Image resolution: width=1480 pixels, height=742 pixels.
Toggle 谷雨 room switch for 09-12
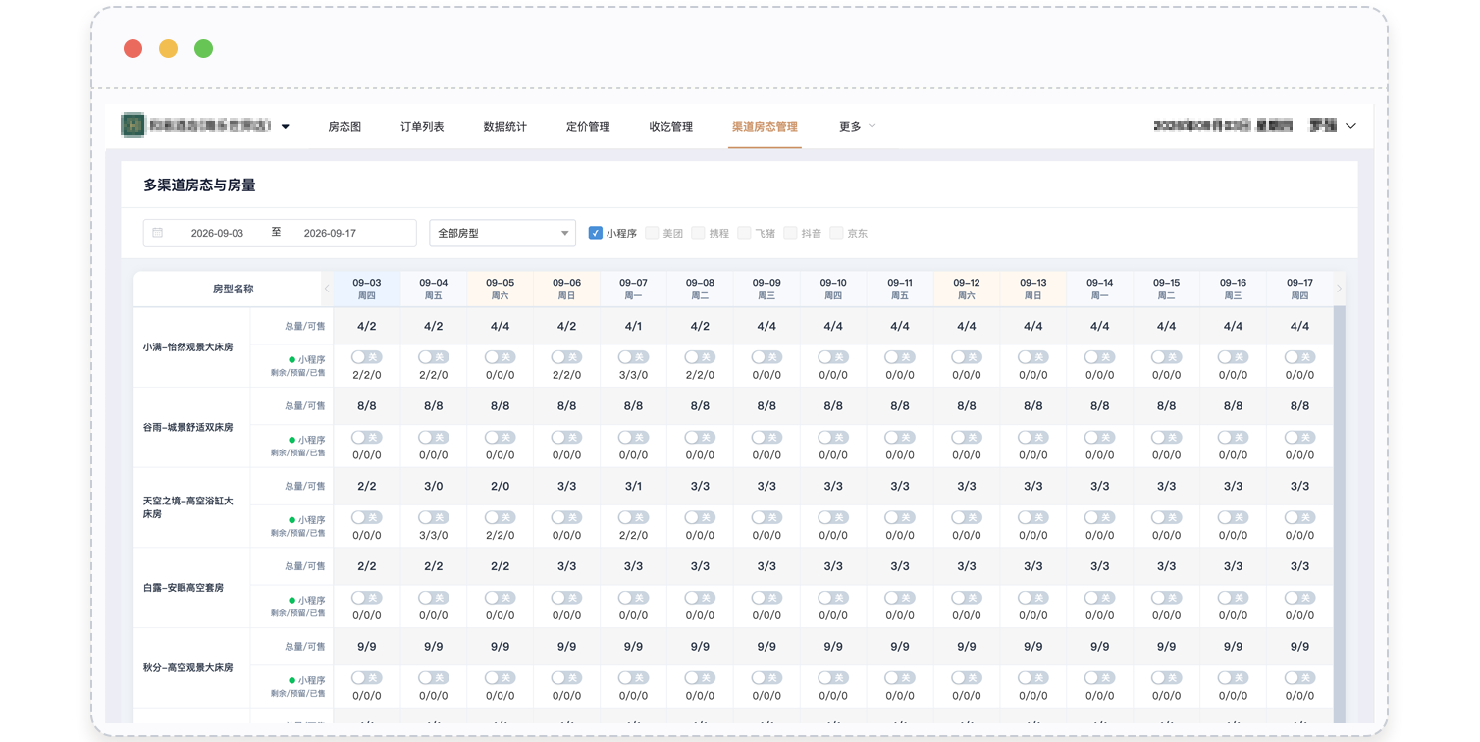coord(967,438)
